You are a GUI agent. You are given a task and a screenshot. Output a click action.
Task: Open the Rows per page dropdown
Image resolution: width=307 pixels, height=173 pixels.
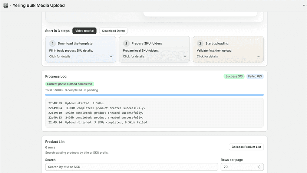tap(242, 167)
